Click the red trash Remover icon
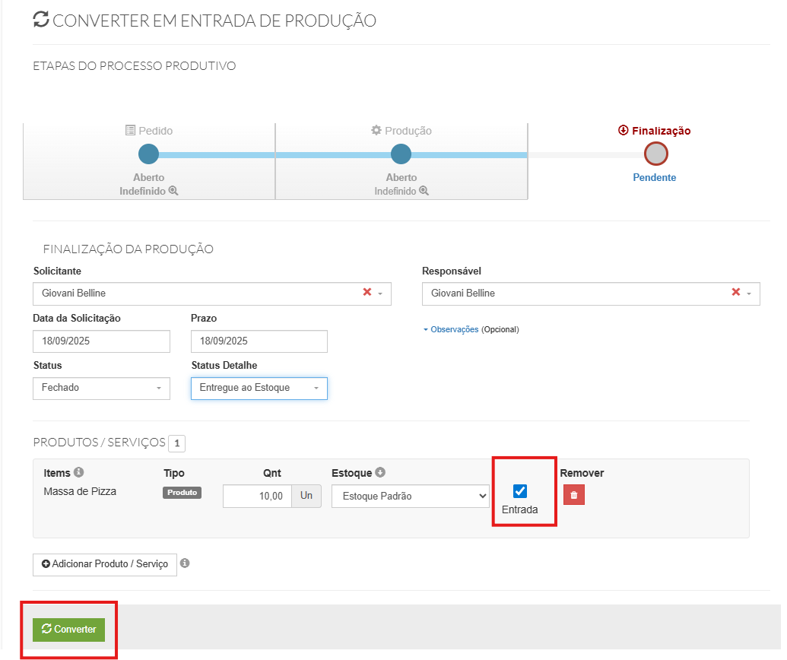This screenshot has height=660, width=787. 574,496
